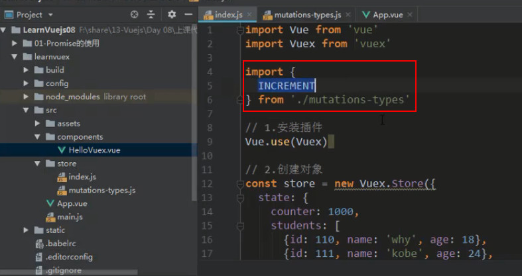Open main.js in the project tree
522x276 pixels.
pos(70,217)
